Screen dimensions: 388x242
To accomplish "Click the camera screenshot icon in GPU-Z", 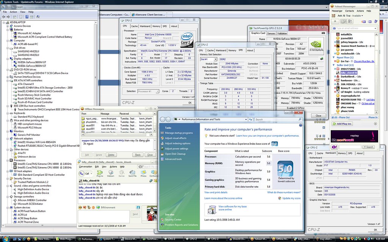I will pyautogui.click(x=323, y=33).
